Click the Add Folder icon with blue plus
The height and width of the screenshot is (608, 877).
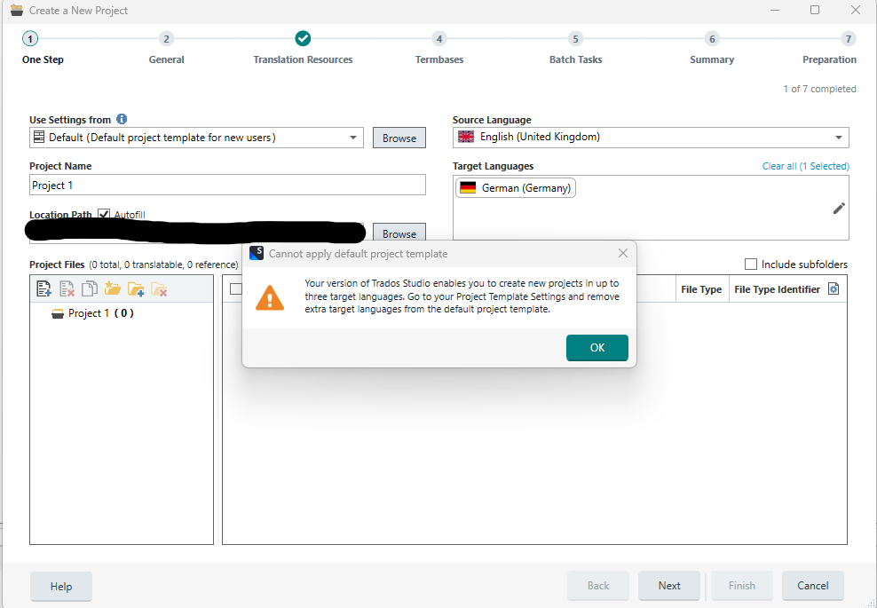tap(136, 288)
